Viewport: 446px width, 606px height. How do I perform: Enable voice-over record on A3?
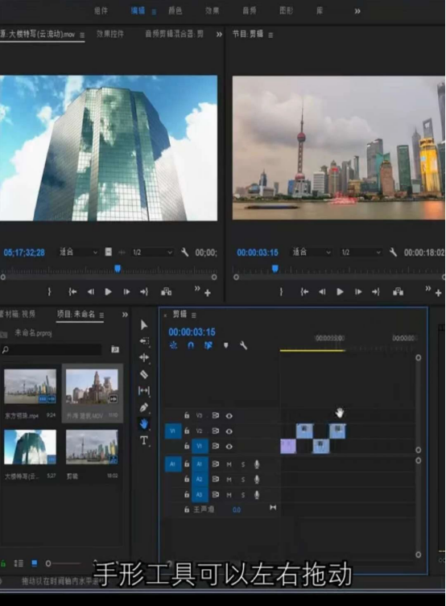(257, 495)
